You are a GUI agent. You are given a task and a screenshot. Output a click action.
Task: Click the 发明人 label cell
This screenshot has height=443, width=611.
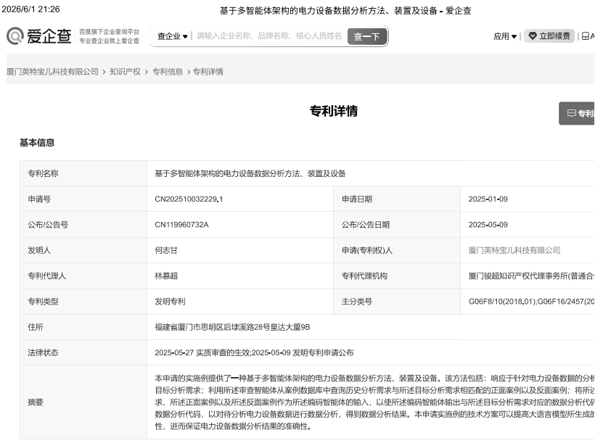(83, 250)
